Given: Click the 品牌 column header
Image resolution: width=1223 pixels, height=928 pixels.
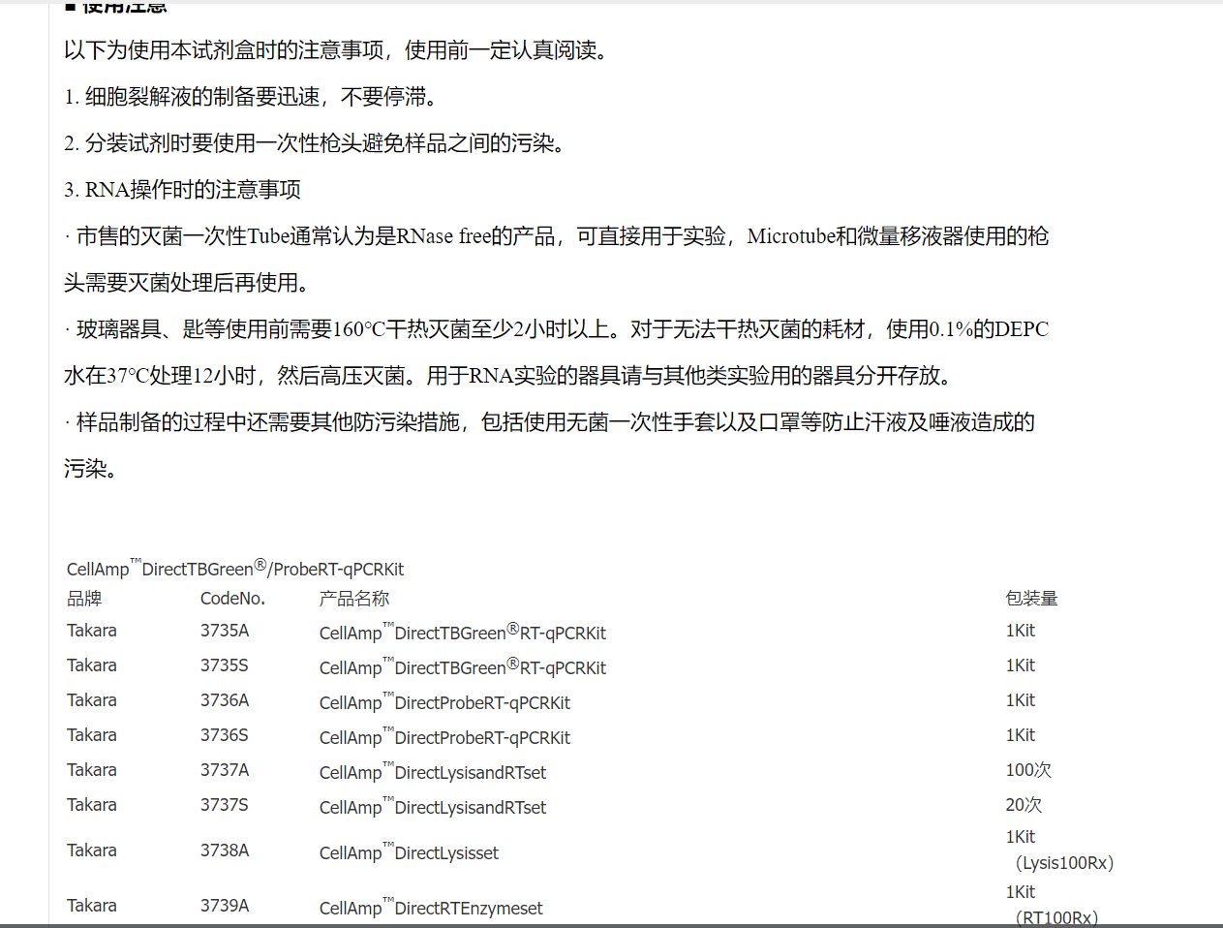Looking at the screenshot, I should 84,599.
